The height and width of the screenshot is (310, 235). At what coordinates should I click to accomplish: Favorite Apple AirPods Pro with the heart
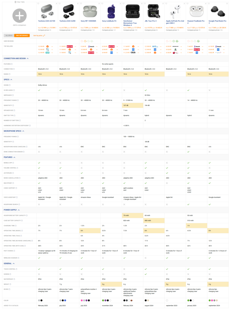(x=166, y=4)
